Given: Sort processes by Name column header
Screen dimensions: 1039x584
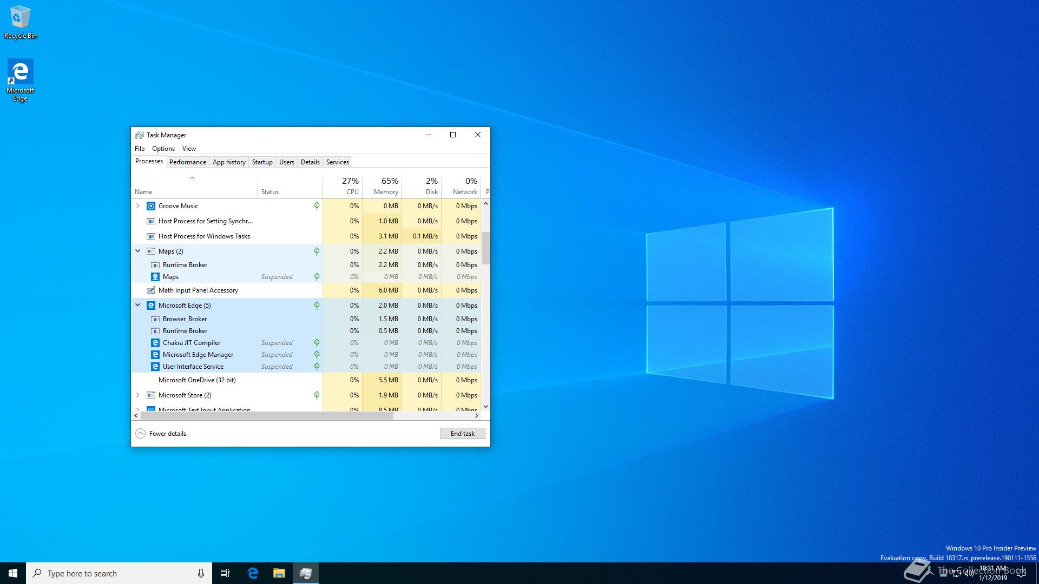Looking at the screenshot, I should tap(194, 187).
